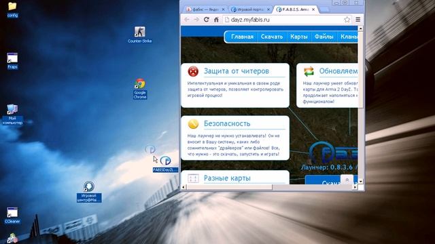Click the F.A.B.I.S. logo on the page
The height and width of the screenshot is (244, 435).
[334, 152]
